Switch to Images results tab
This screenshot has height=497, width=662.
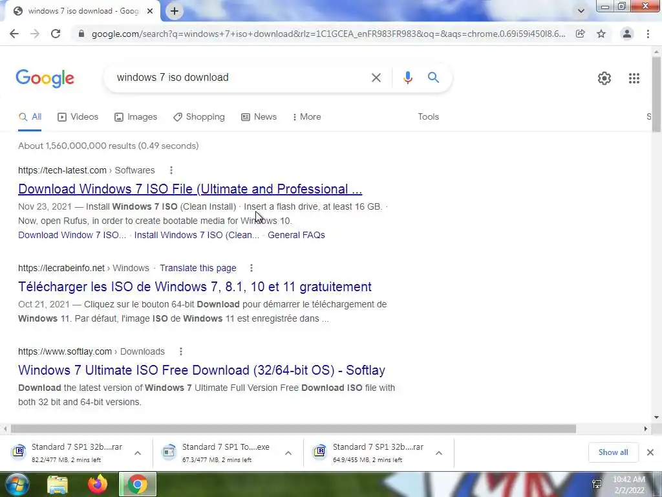pos(136,117)
